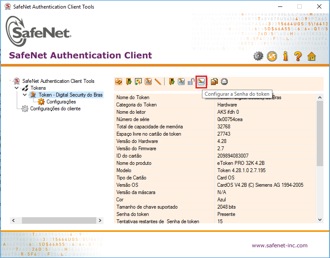
Task: Click the '2048 bits' value
Action: tap(226, 207)
